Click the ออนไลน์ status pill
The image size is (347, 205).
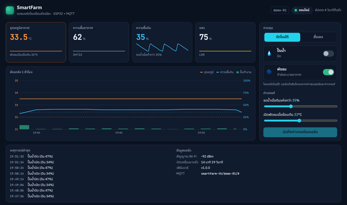302,10
